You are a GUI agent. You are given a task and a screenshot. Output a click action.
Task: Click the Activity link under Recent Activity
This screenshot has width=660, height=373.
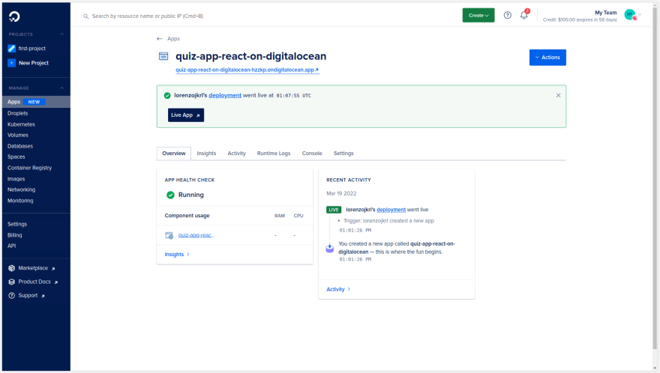338,289
